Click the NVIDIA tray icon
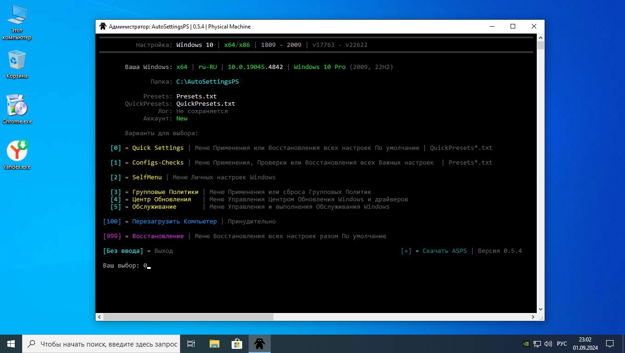Viewport: 625px width, 353px height. [526, 344]
